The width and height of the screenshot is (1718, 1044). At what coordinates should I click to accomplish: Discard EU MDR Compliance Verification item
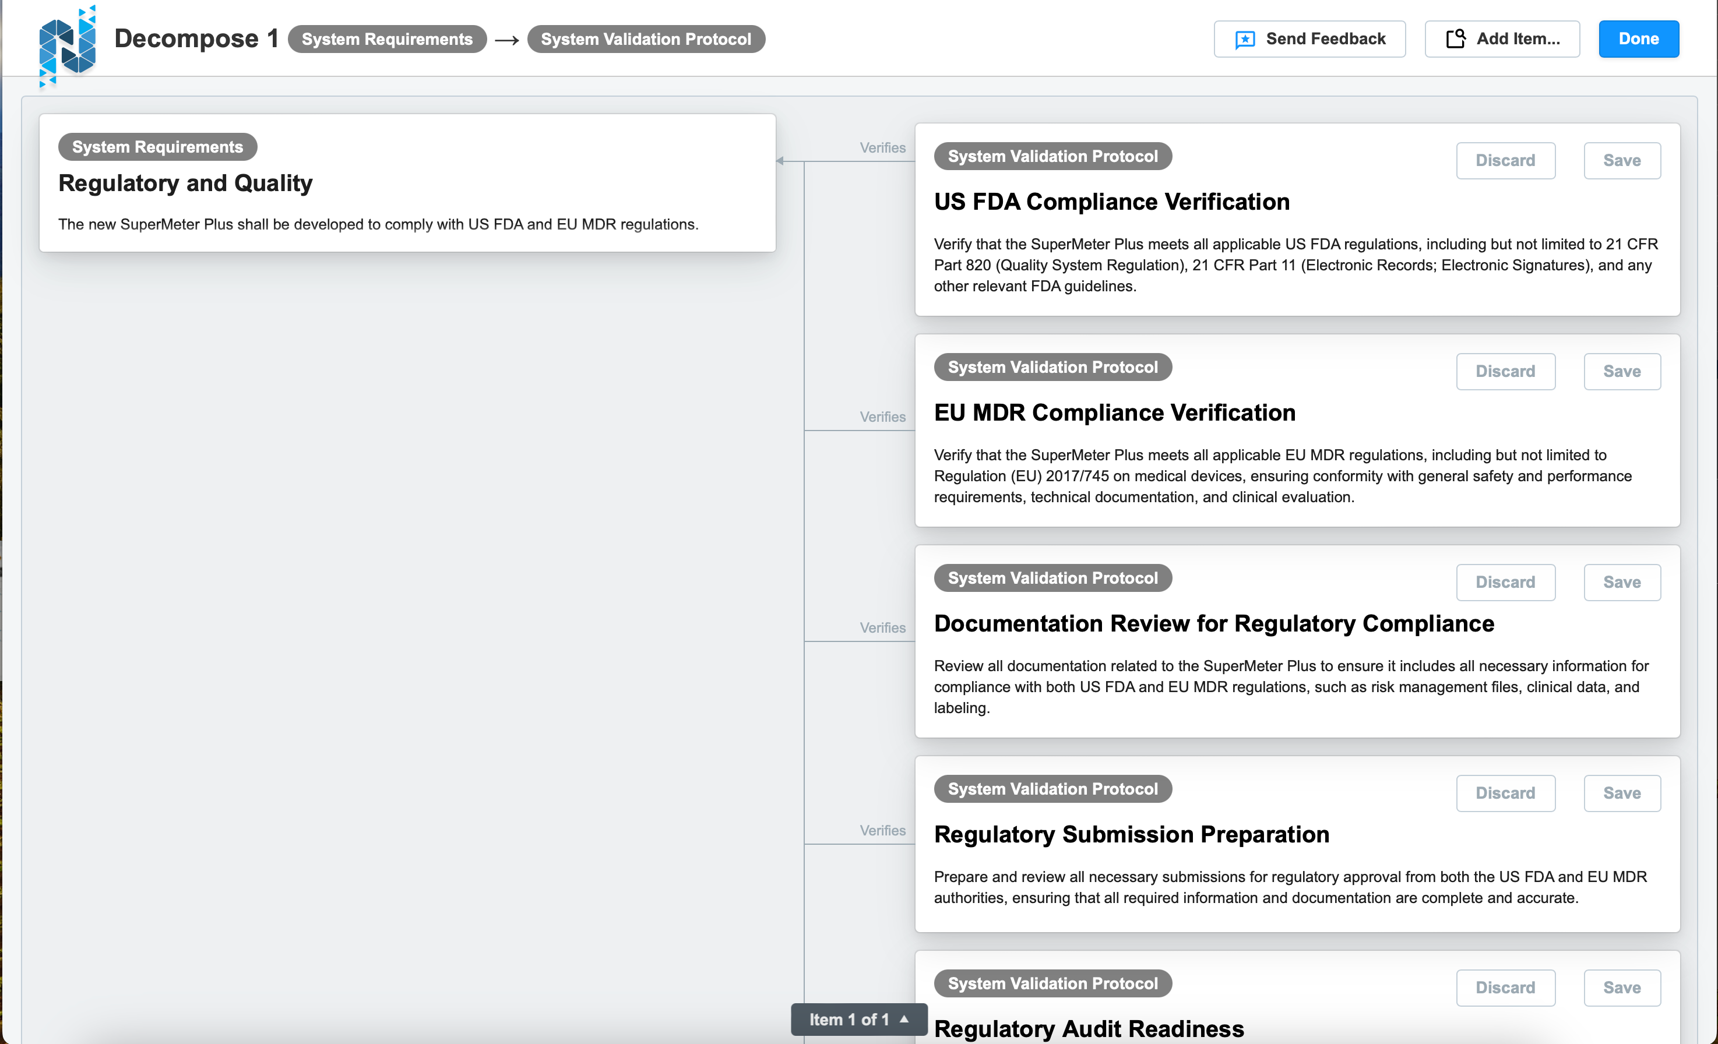[1505, 372]
